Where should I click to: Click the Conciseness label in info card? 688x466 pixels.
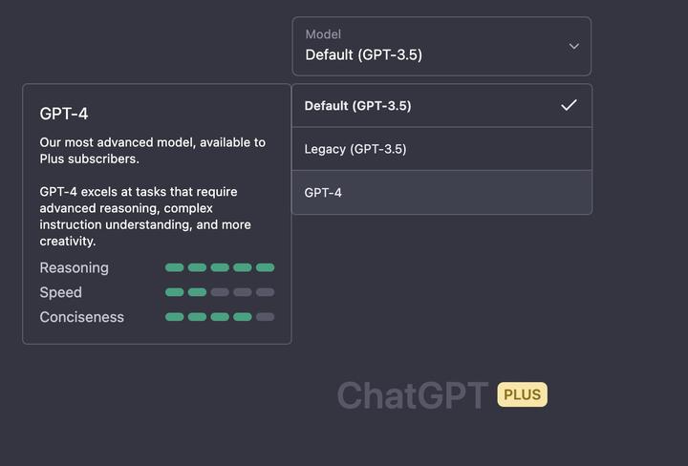(82, 317)
